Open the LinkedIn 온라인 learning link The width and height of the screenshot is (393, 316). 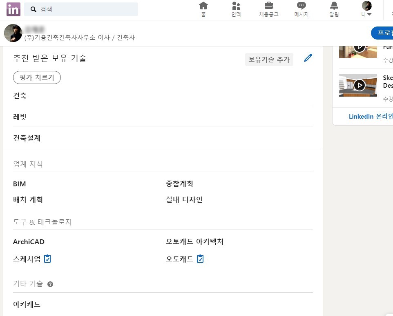[x=371, y=116]
